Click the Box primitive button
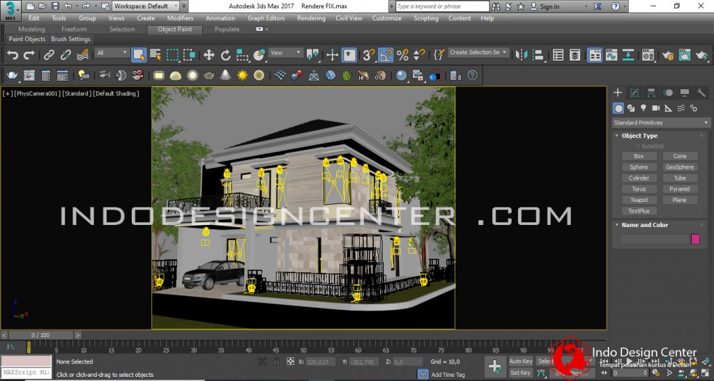Image resolution: width=714 pixels, height=381 pixels. pyautogui.click(x=639, y=156)
